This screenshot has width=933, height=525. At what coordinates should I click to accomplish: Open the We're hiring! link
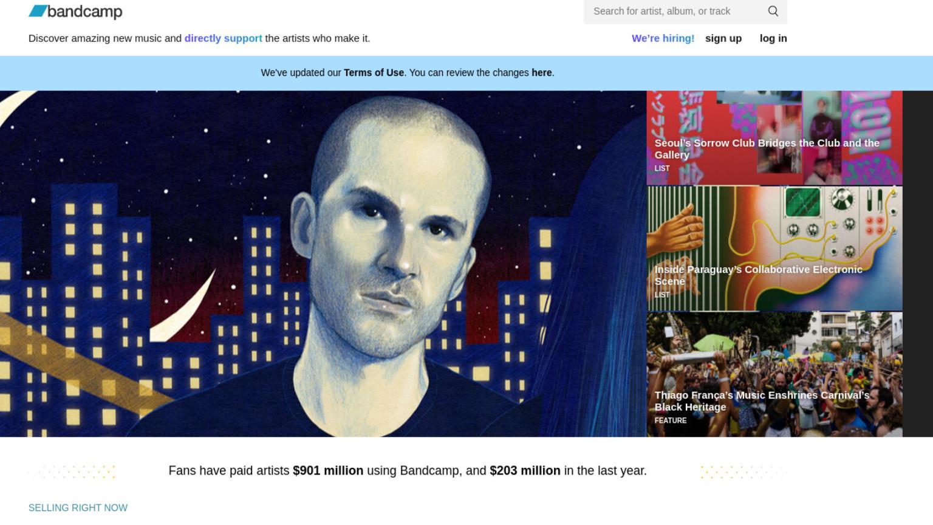click(663, 38)
